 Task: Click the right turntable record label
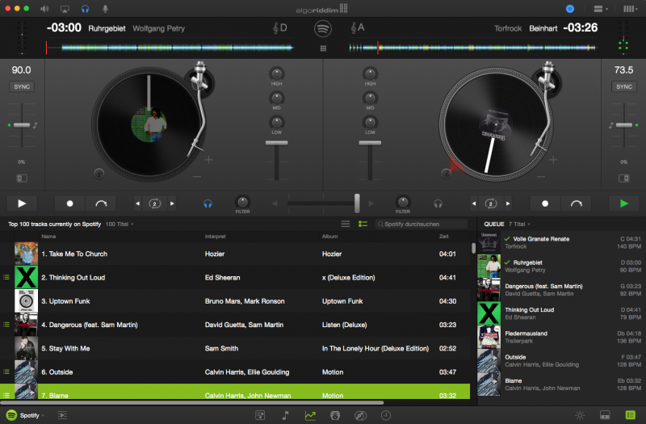(496, 125)
